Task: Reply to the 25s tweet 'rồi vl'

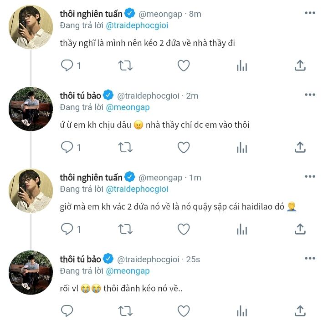Action: click(67, 311)
